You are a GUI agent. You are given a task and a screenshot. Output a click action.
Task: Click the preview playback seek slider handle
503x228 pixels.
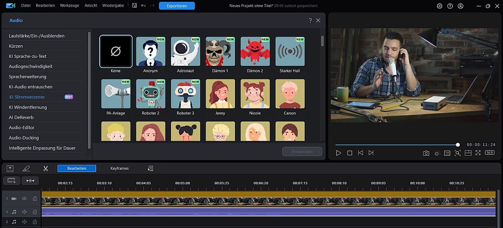tap(458, 145)
